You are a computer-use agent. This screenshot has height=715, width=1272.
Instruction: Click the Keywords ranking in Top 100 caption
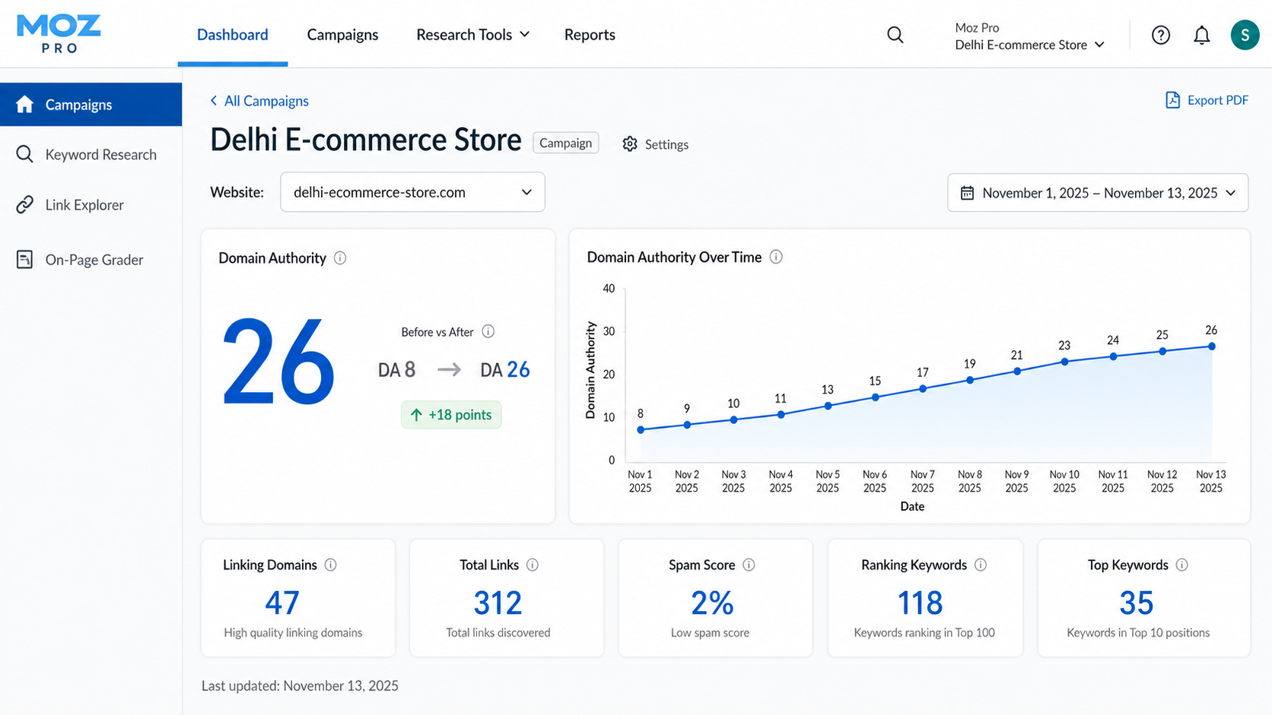point(924,632)
